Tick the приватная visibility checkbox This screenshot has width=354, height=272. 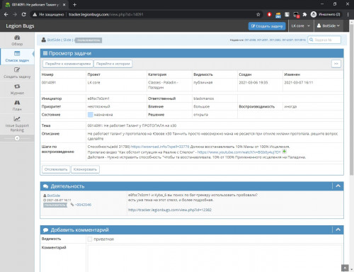tap(90, 239)
